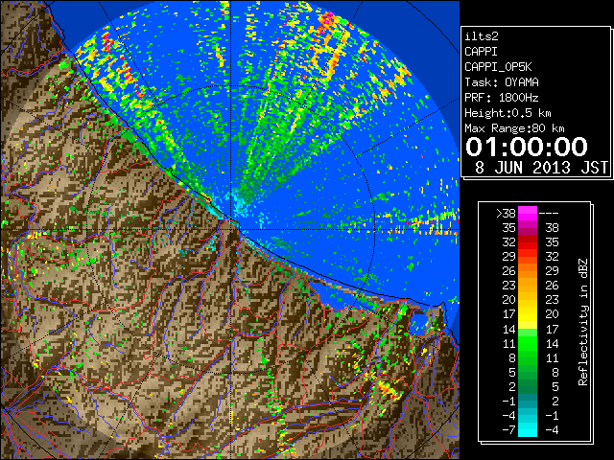This screenshot has height=460, width=614.
Task: Pick the magenta >38 dBZ legend swatch
Action: coord(528,214)
